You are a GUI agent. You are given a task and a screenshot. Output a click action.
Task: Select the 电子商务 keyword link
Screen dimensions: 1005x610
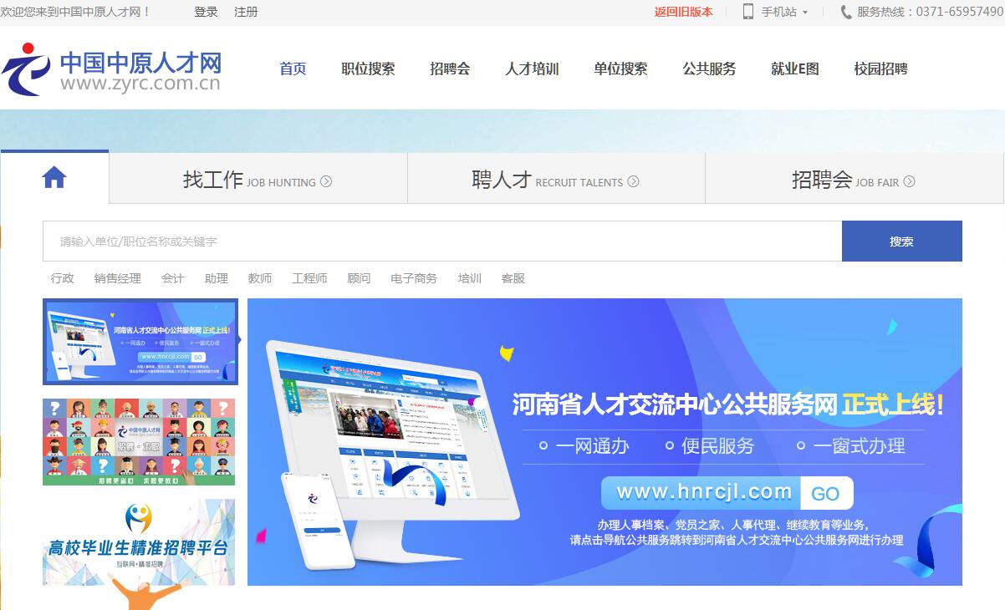pyautogui.click(x=414, y=278)
